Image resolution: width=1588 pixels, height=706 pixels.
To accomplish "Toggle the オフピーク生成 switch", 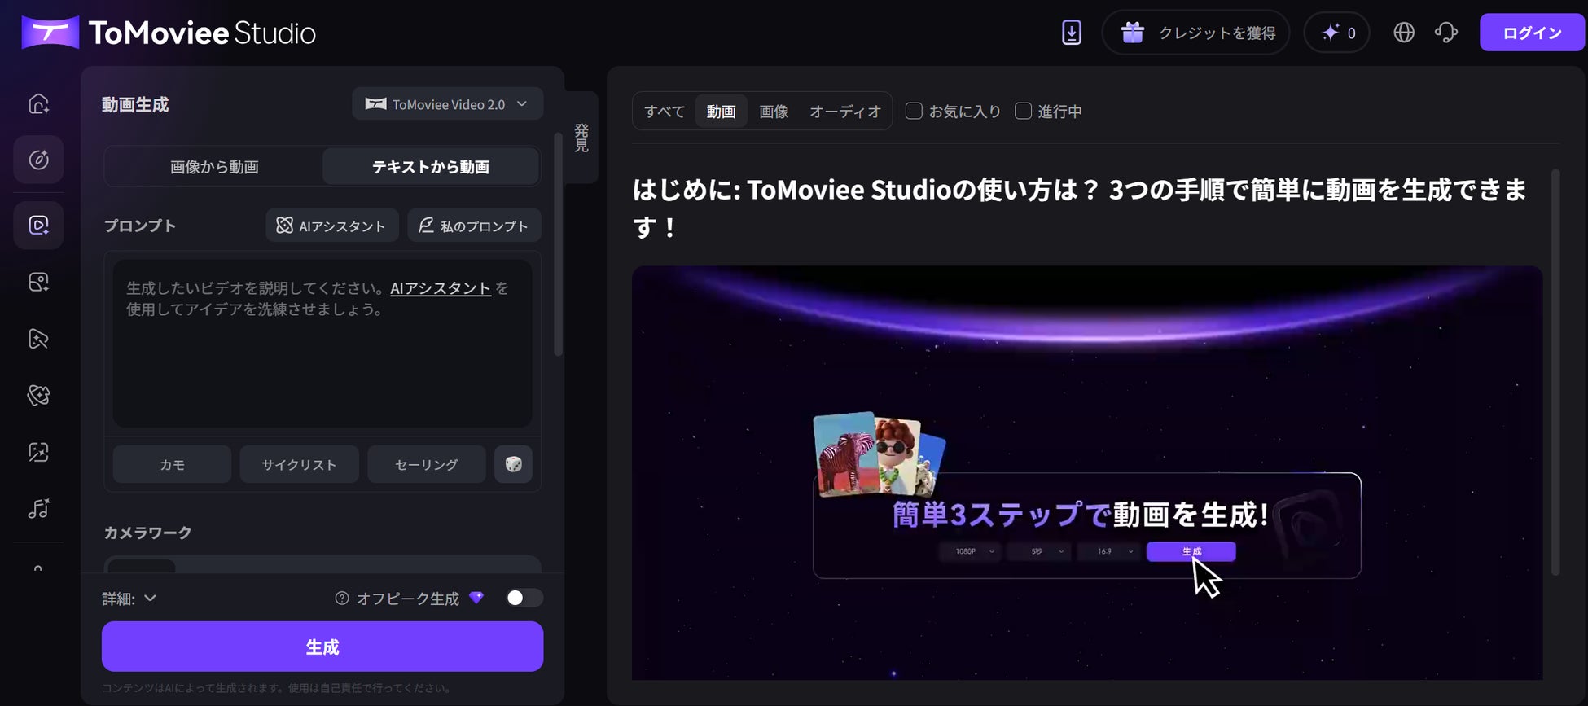I will click(524, 599).
